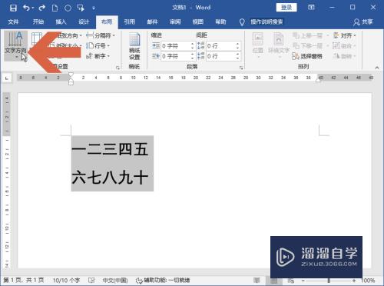Click the 位置 position button
Screen dimensions: 384x286
coord(258,44)
